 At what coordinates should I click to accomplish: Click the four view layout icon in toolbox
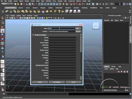2,66
